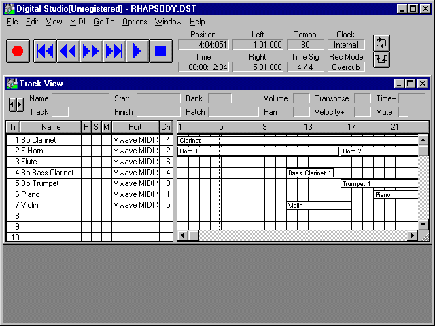
Task: Open the Clock Internal selector
Action: tap(346, 45)
